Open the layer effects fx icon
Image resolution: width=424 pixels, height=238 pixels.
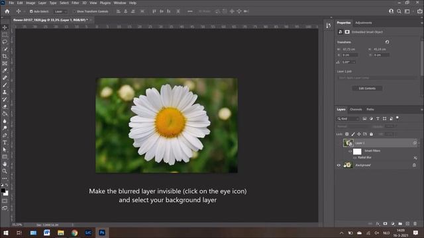click(x=378, y=223)
